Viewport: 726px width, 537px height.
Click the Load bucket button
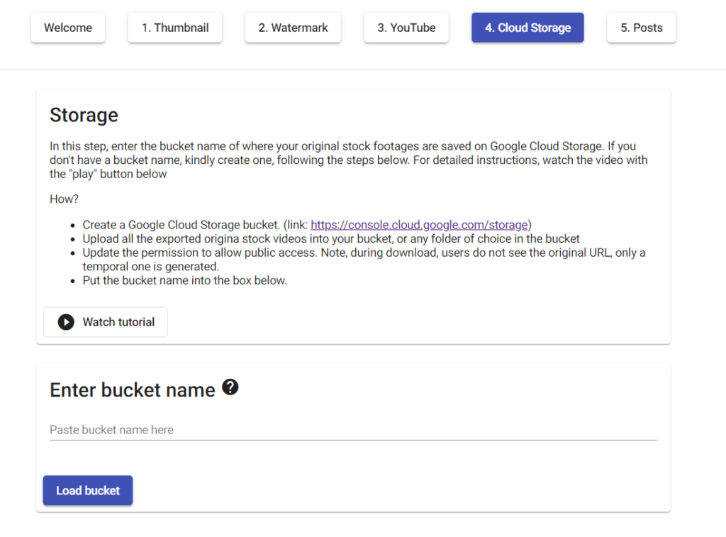click(x=88, y=490)
